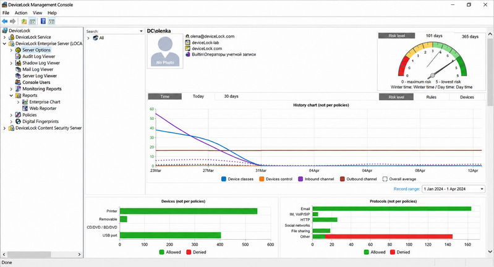Expand the Server Options node
Image resolution: width=494 pixels, height=267 pixels.
tap(11, 50)
